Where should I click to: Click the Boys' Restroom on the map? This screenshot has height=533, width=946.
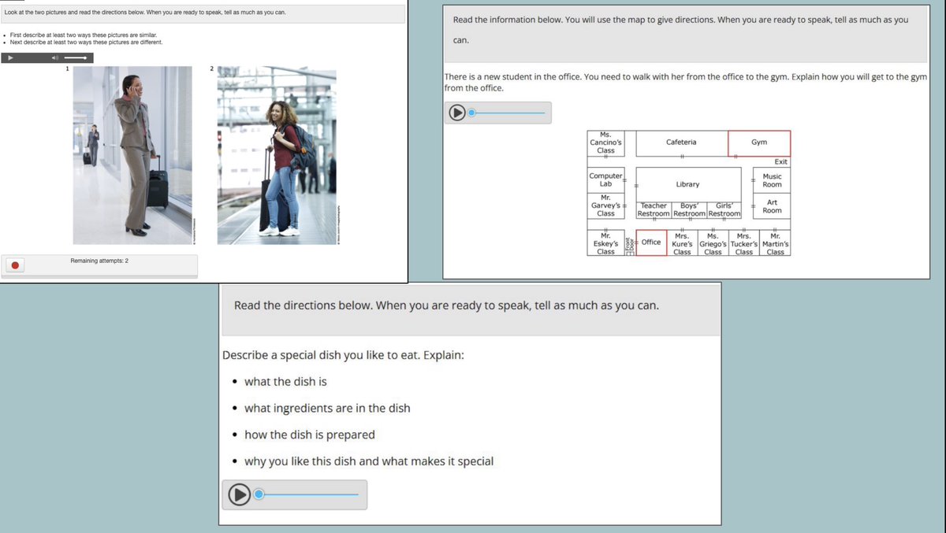click(x=689, y=209)
